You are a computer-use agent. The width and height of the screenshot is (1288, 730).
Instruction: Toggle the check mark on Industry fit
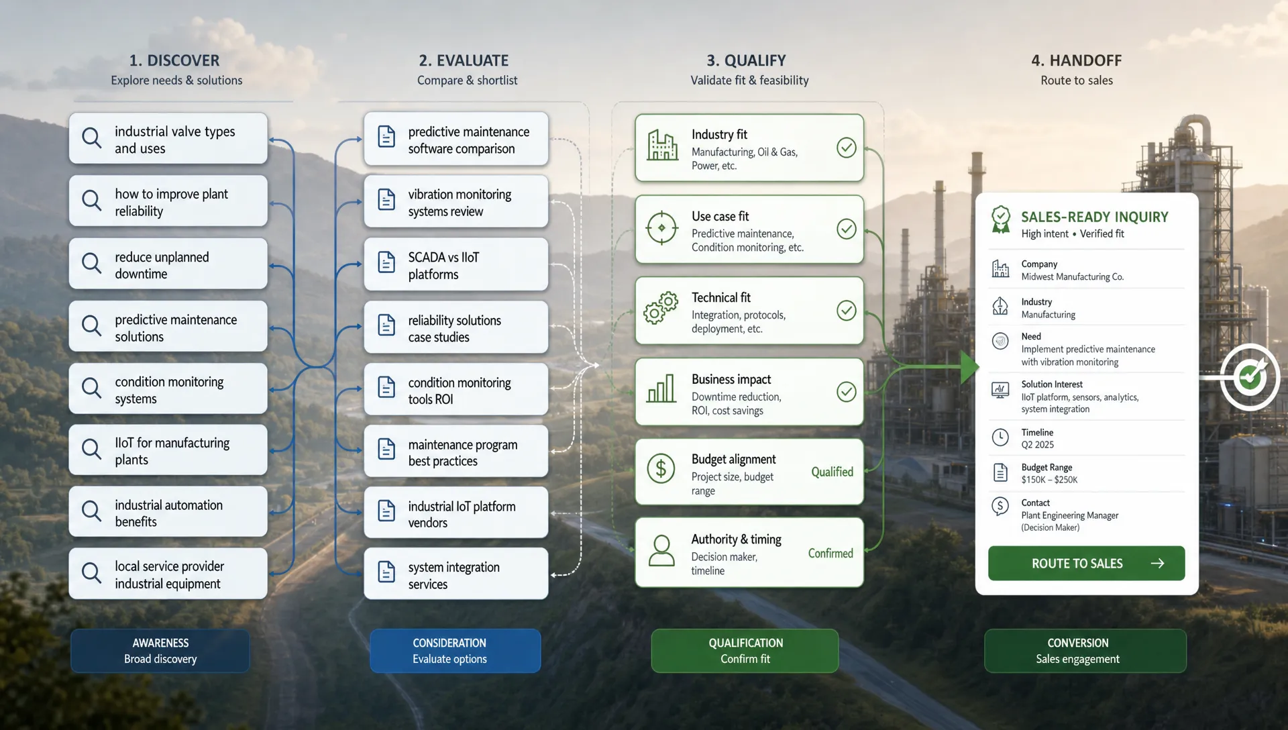coord(847,148)
